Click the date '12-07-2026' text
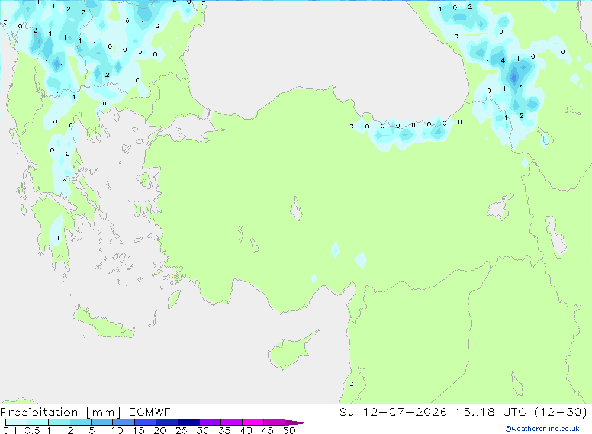The height and width of the screenshot is (434, 592). tap(405, 412)
